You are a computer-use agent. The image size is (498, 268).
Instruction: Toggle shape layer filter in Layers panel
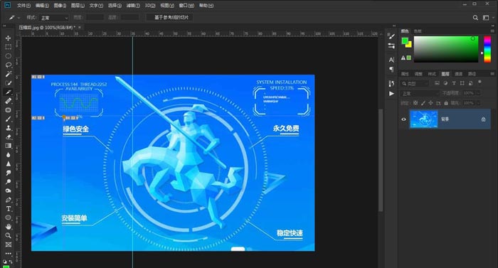pos(462,83)
